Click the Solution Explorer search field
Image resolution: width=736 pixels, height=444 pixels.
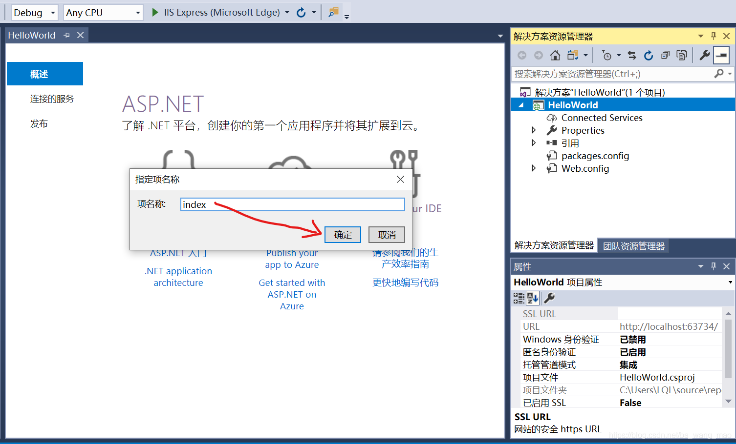pos(613,74)
